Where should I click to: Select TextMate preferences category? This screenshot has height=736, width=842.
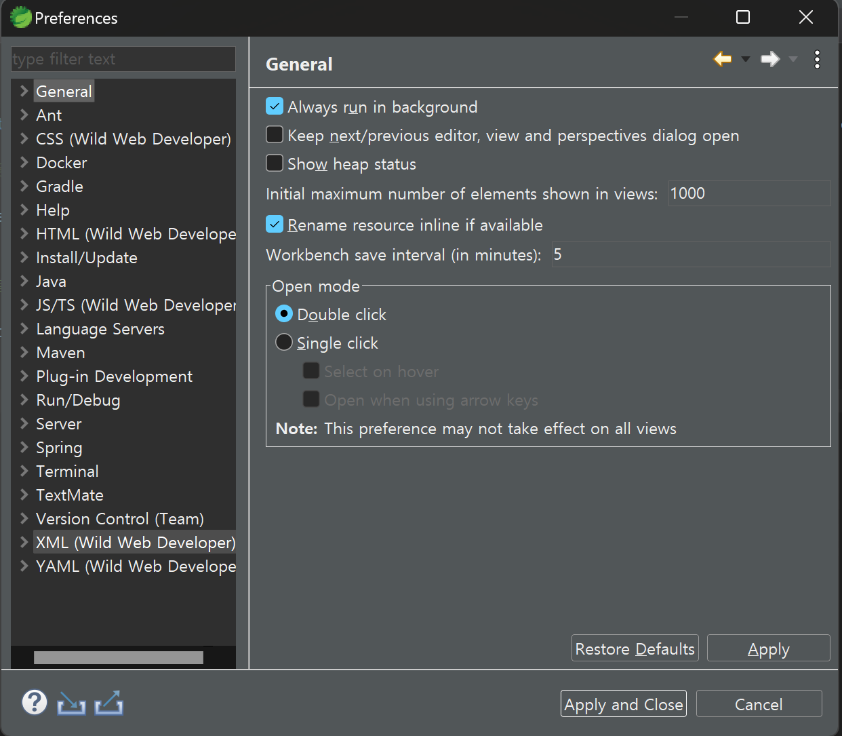(70, 495)
